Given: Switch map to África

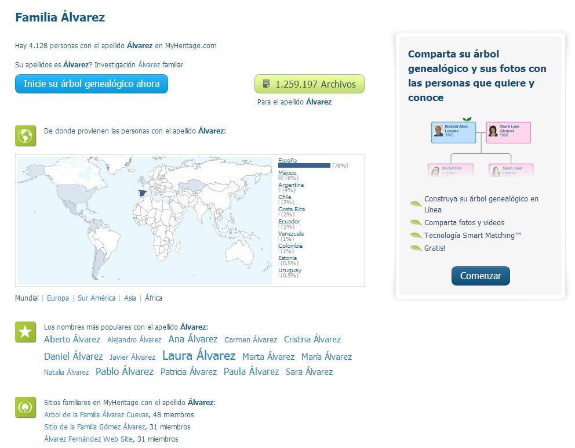Looking at the screenshot, I should pos(154,298).
